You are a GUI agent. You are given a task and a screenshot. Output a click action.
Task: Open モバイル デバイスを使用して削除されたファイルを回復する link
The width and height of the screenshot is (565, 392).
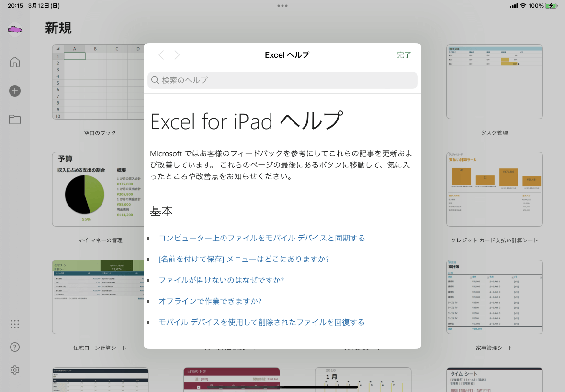coord(261,322)
